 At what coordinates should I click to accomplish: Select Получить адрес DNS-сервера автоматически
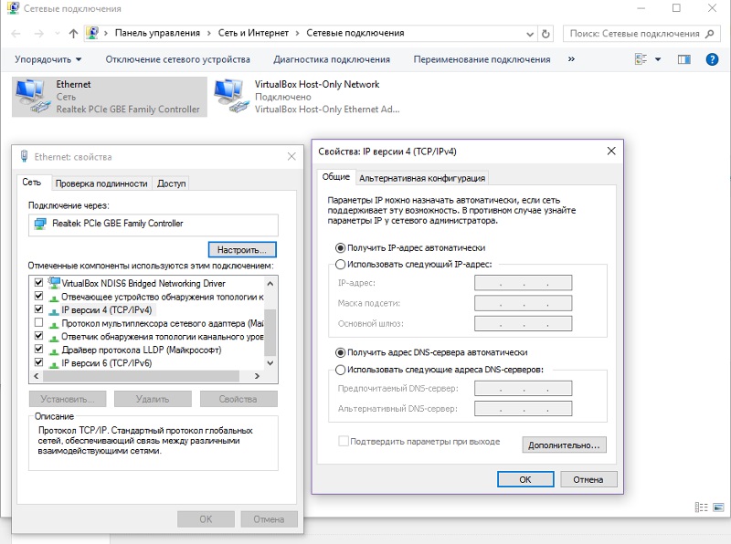340,352
